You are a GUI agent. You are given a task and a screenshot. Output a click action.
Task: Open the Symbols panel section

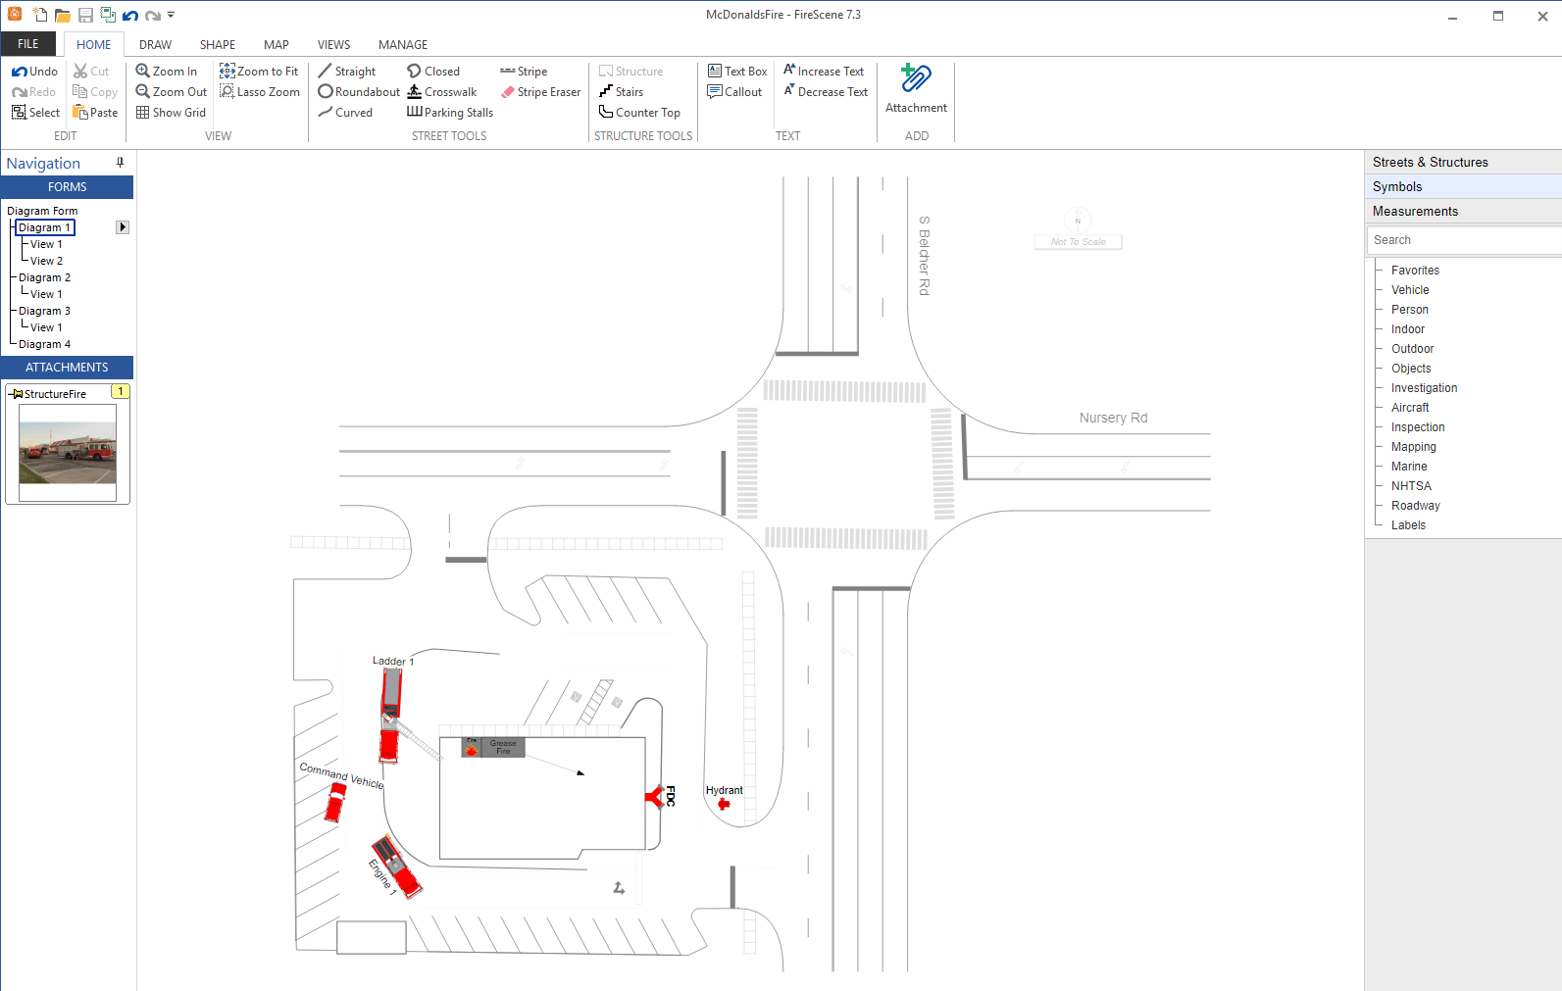1463,186
